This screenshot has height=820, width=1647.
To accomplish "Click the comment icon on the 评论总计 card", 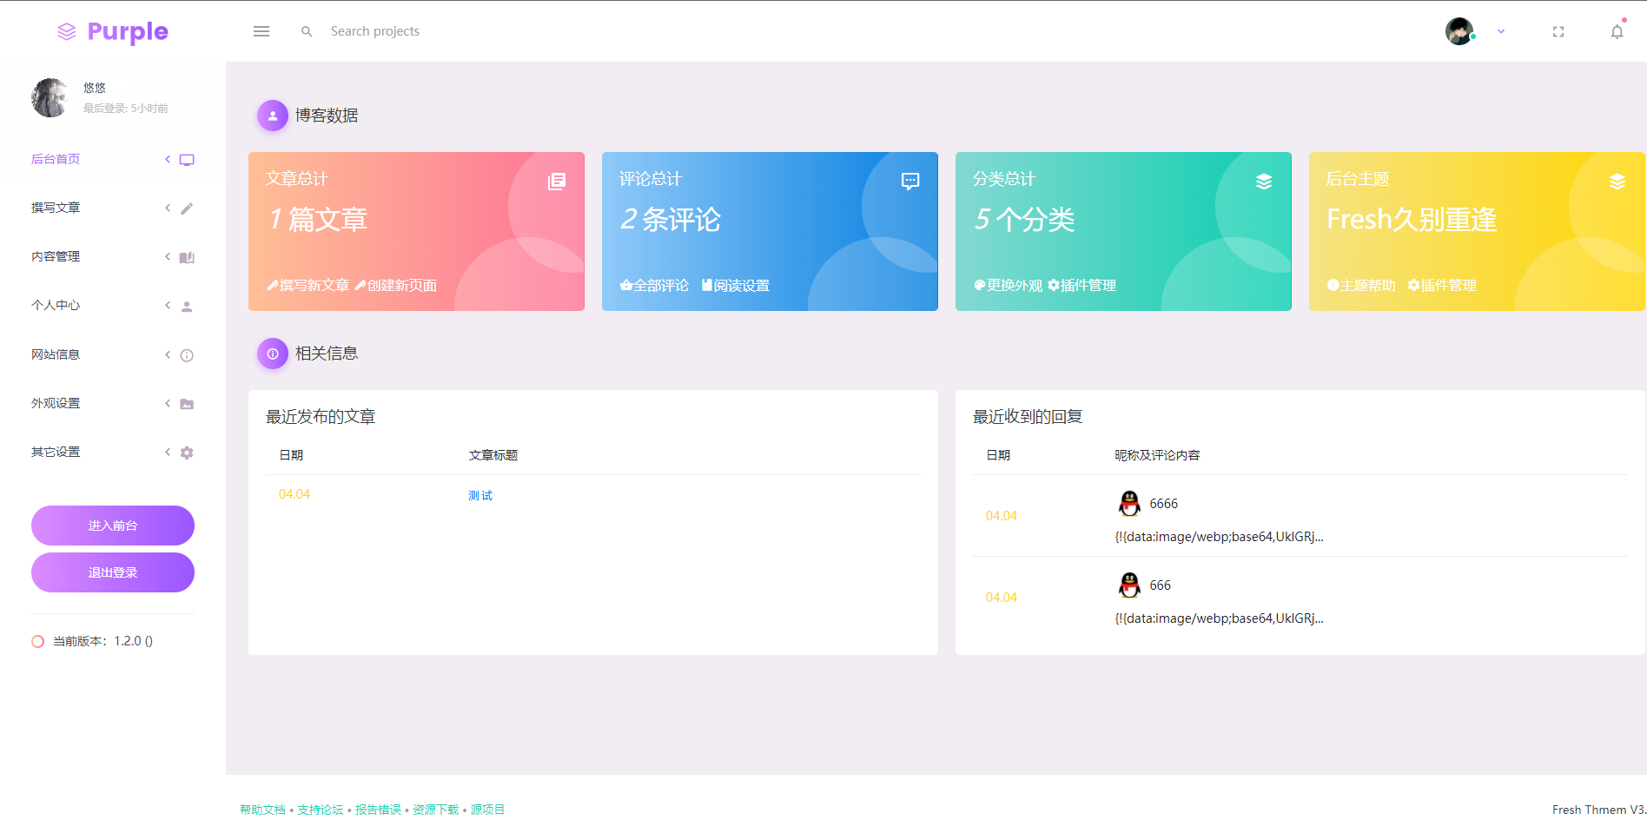I will 909,181.
